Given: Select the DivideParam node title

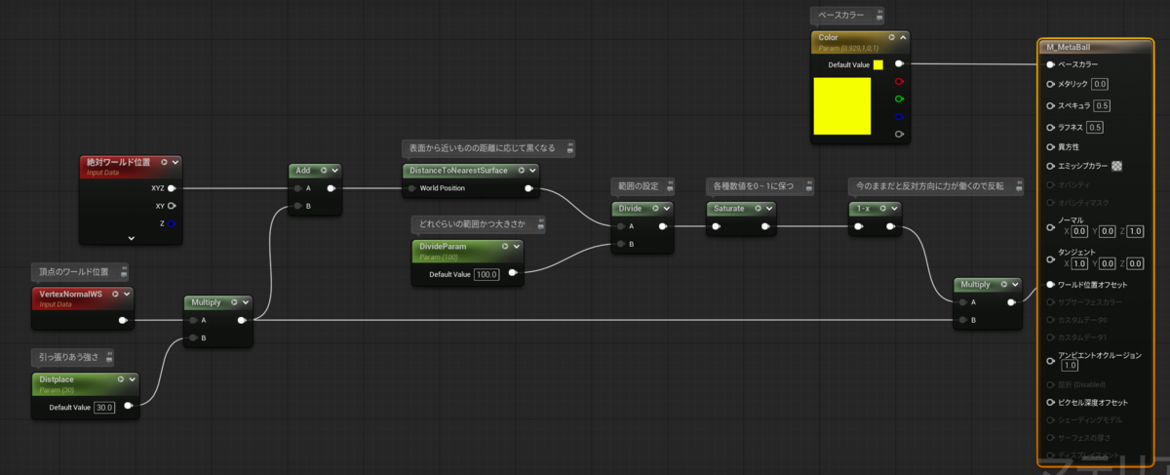Looking at the screenshot, I should click(442, 247).
